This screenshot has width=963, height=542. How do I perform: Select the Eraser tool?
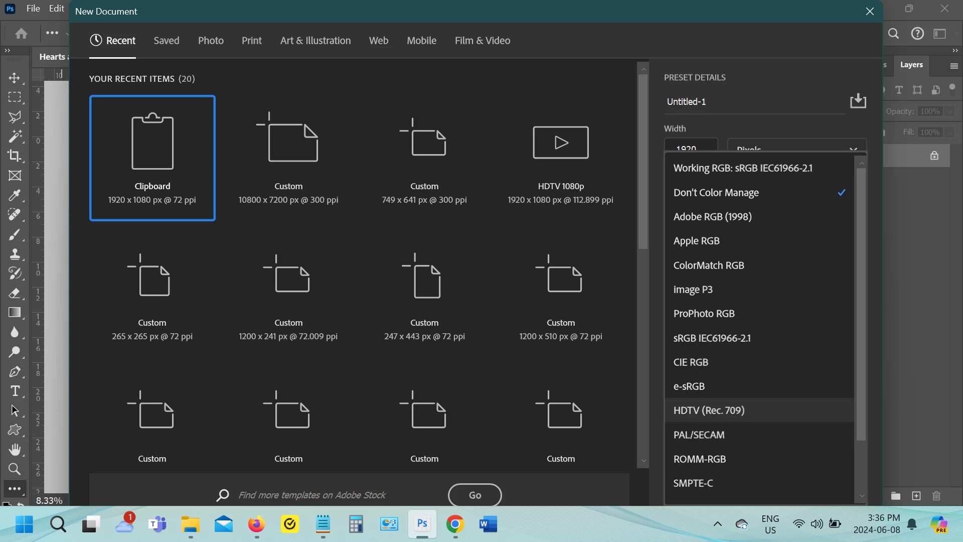(x=14, y=293)
